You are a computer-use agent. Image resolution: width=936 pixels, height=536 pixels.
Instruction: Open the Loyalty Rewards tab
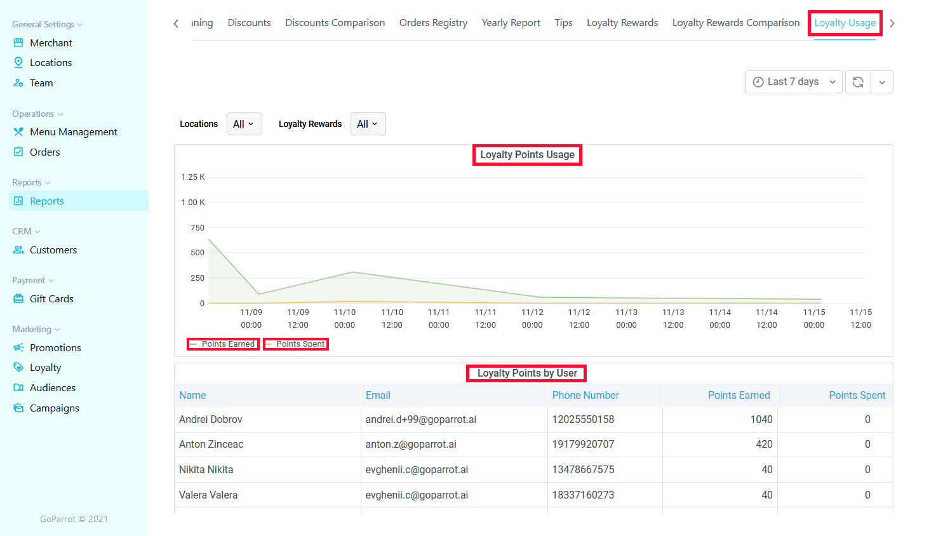[622, 23]
